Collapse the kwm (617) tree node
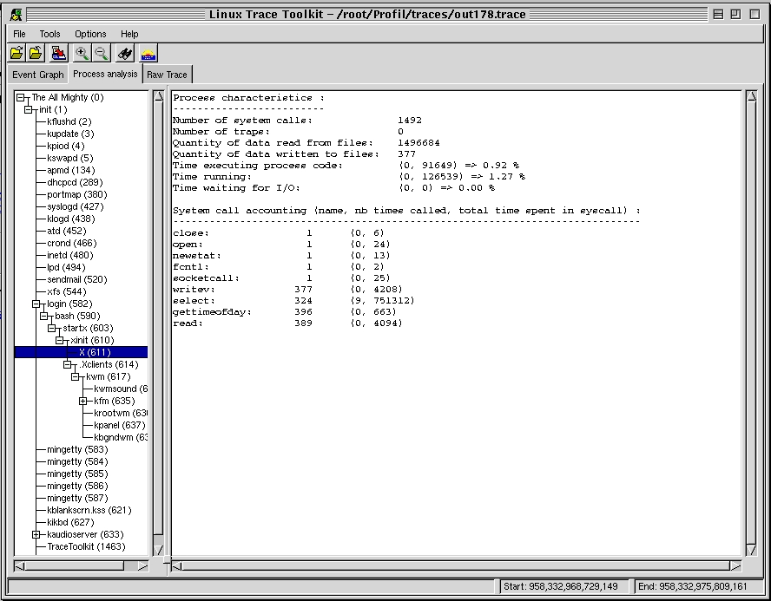The height and width of the screenshot is (601, 771). (x=76, y=376)
